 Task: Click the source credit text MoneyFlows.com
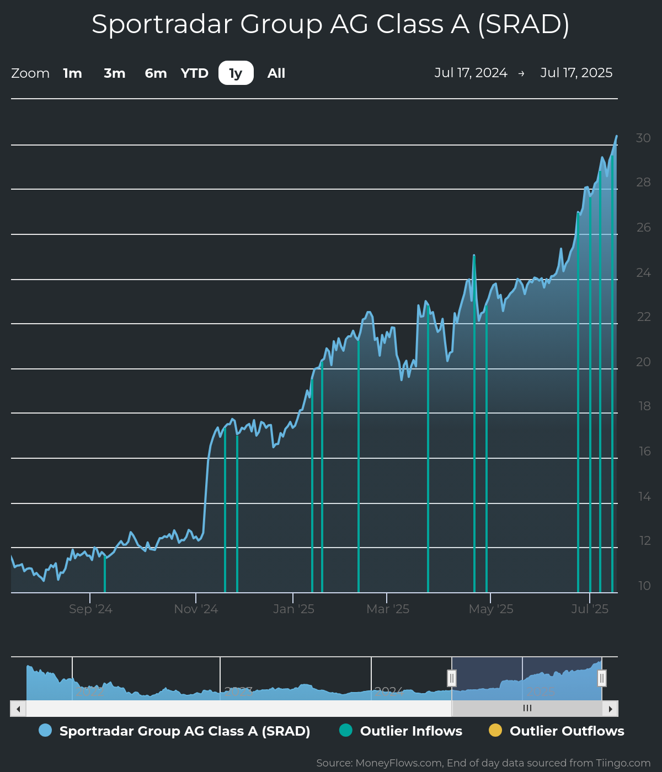pyautogui.click(x=399, y=763)
